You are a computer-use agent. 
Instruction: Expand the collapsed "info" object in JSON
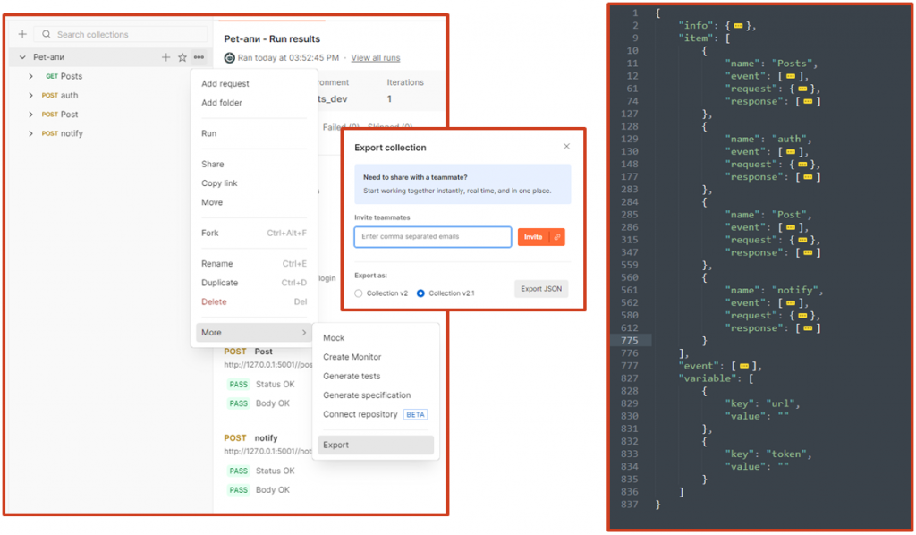point(738,26)
